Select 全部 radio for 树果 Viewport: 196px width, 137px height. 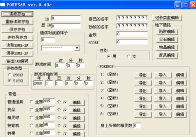point(31,134)
